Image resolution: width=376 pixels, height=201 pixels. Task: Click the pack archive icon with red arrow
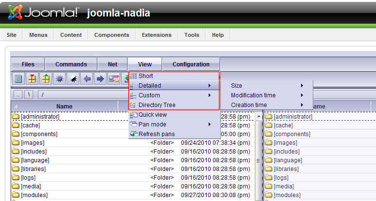pyautogui.click(x=32, y=78)
